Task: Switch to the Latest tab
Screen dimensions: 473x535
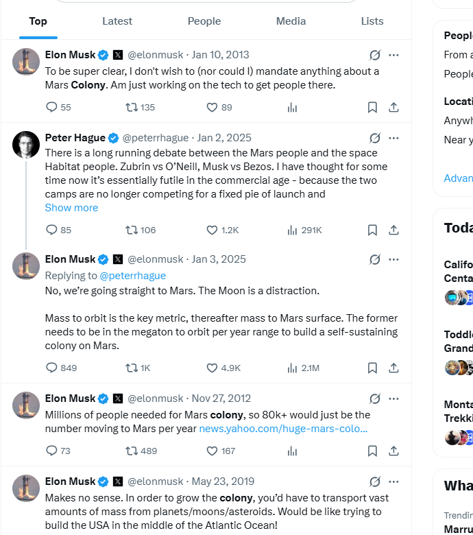Action: click(x=117, y=21)
